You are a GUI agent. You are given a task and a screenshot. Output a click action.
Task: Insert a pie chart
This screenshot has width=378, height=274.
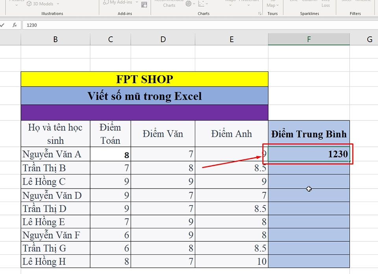point(188,3)
